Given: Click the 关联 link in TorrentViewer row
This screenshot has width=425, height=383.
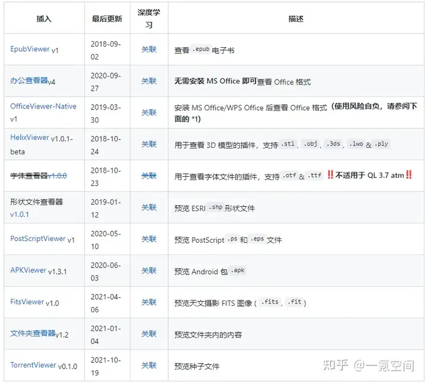Looking at the screenshot, I should pyautogui.click(x=149, y=365).
